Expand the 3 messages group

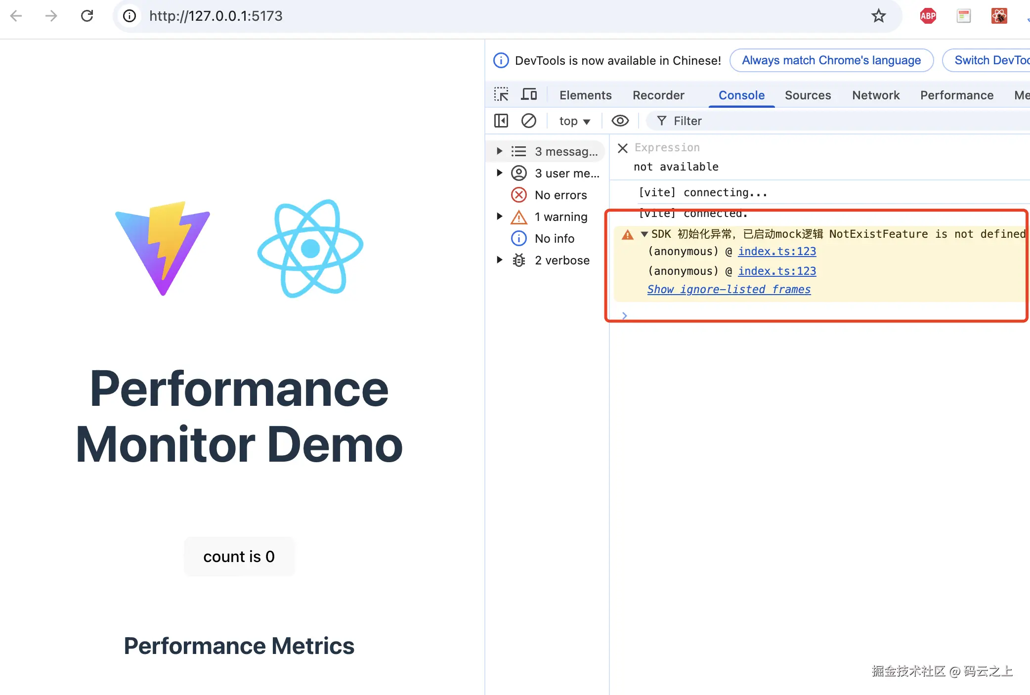[x=500, y=151]
